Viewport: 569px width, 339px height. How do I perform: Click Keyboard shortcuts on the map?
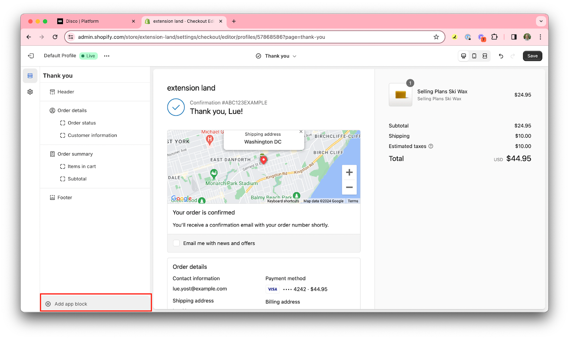[283, 201]
